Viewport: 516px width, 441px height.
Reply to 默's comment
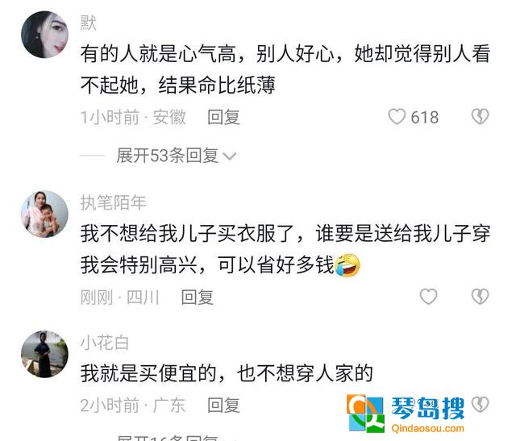(x=224, y=117)
